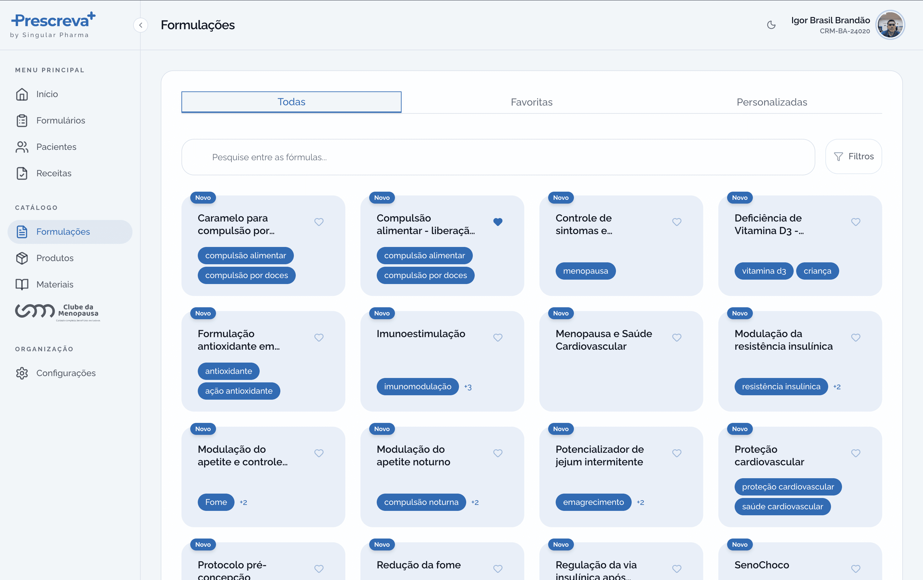Open Produtos in the catalog
Image resolution: width=923 pixels, height=580 pixels.
(70, 258)
